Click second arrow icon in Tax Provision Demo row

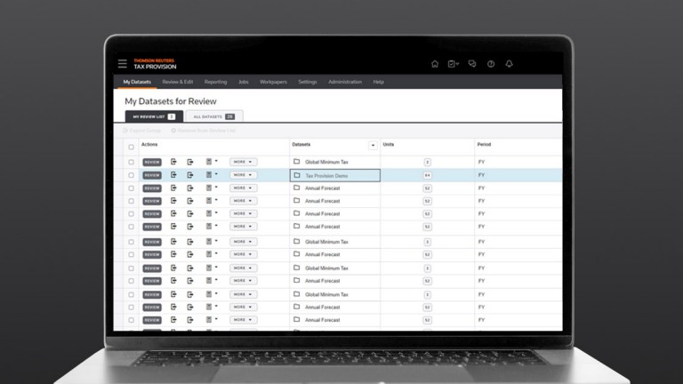click(x=190, y=175)
